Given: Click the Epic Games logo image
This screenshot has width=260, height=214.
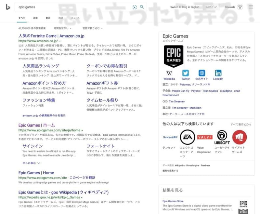Looking at the screenshot, I should [x=174, y=56].
